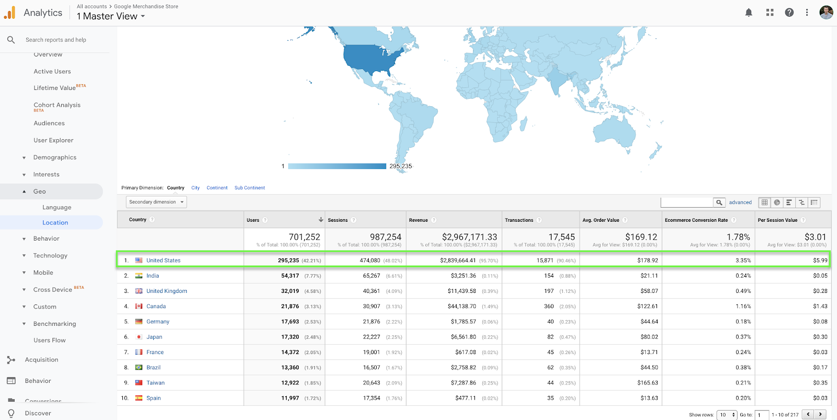The width and height of the screenshot is (837, 420).
Task: Focus the Search reports and help field
Action: (56, 40)
